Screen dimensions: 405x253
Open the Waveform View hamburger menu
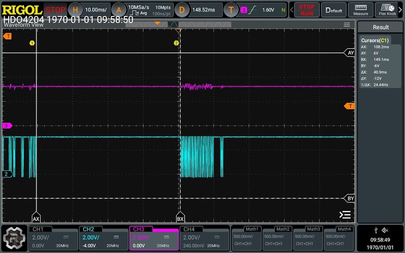[x=347, y=25]
